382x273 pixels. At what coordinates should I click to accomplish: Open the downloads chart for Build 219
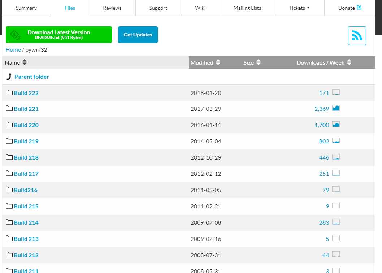click(336, 140)
